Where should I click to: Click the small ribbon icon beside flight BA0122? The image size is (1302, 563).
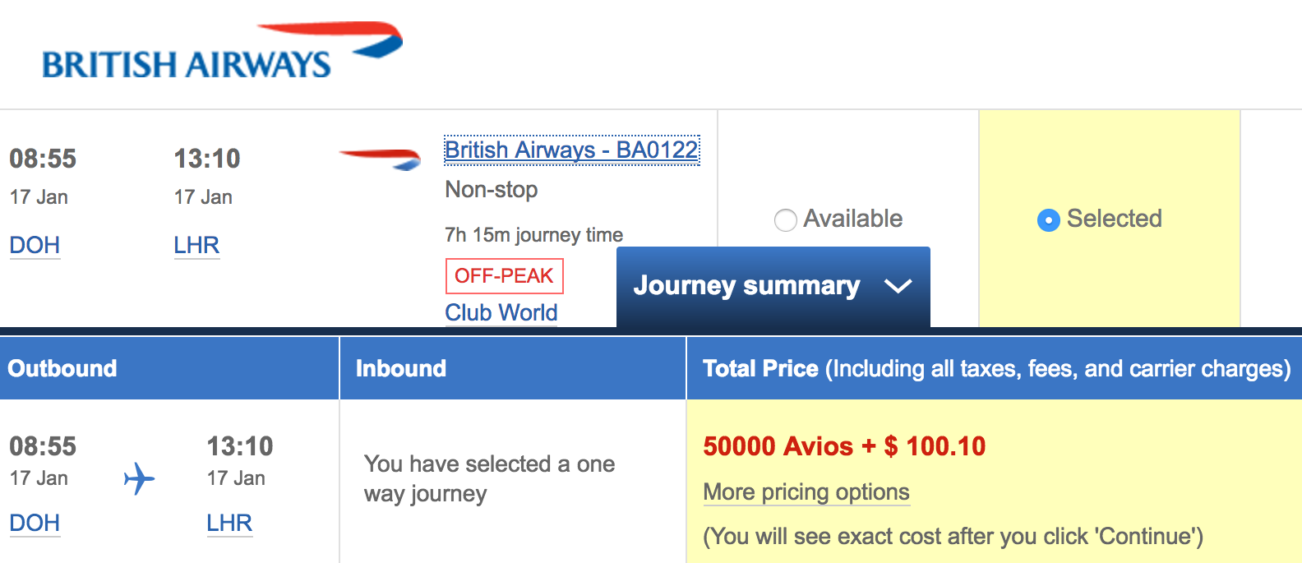[380, 158]
